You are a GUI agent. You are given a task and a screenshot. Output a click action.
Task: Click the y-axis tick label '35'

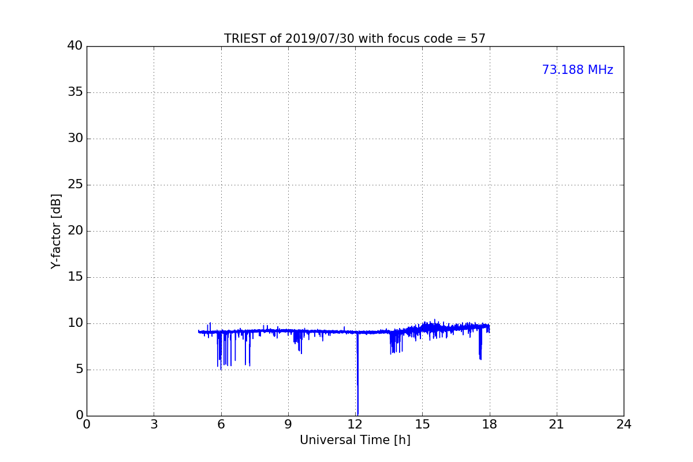[x=75, y=92]
